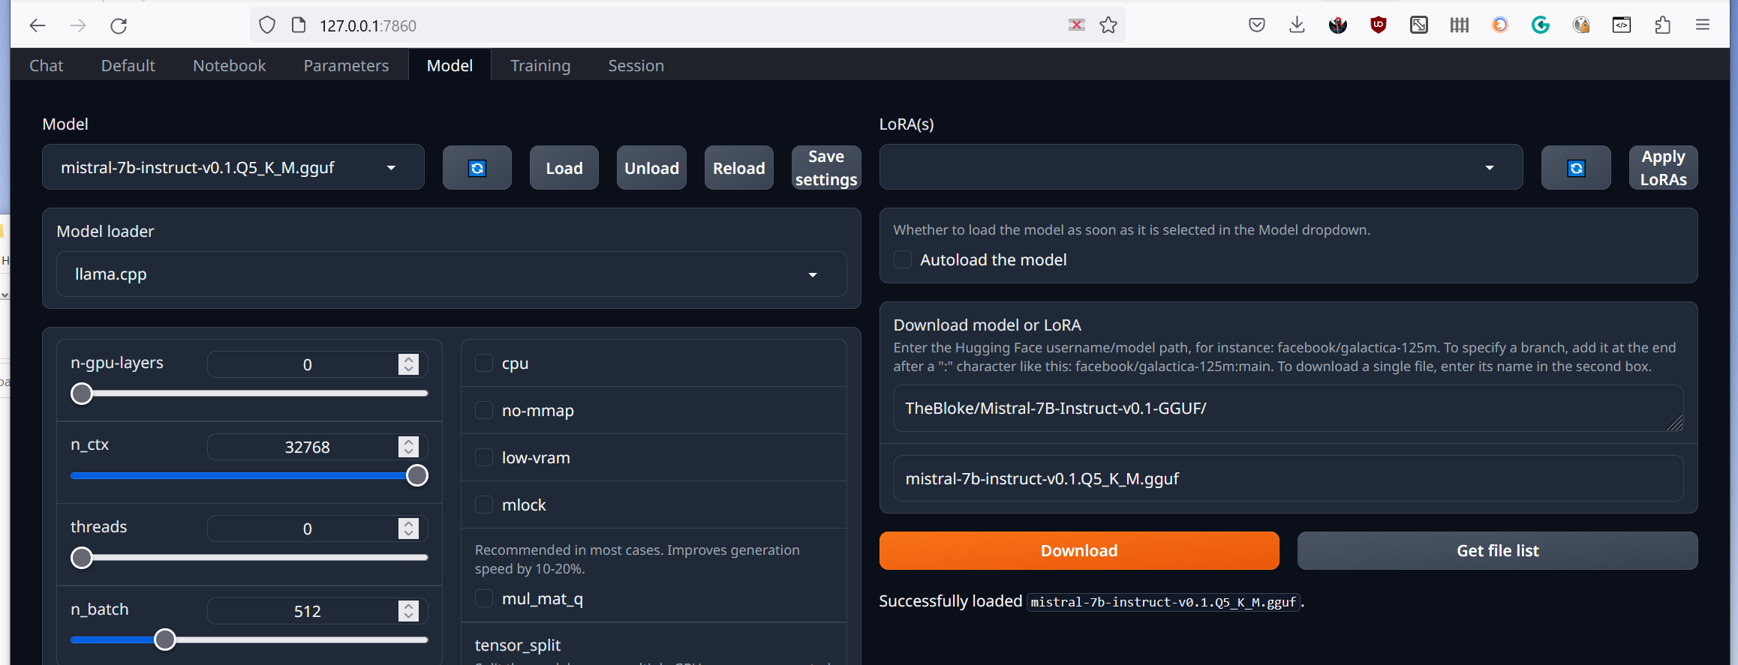This screenshot has width=1738, height=665.
Task: Click the threads slider handle
Action: [82, 558]
